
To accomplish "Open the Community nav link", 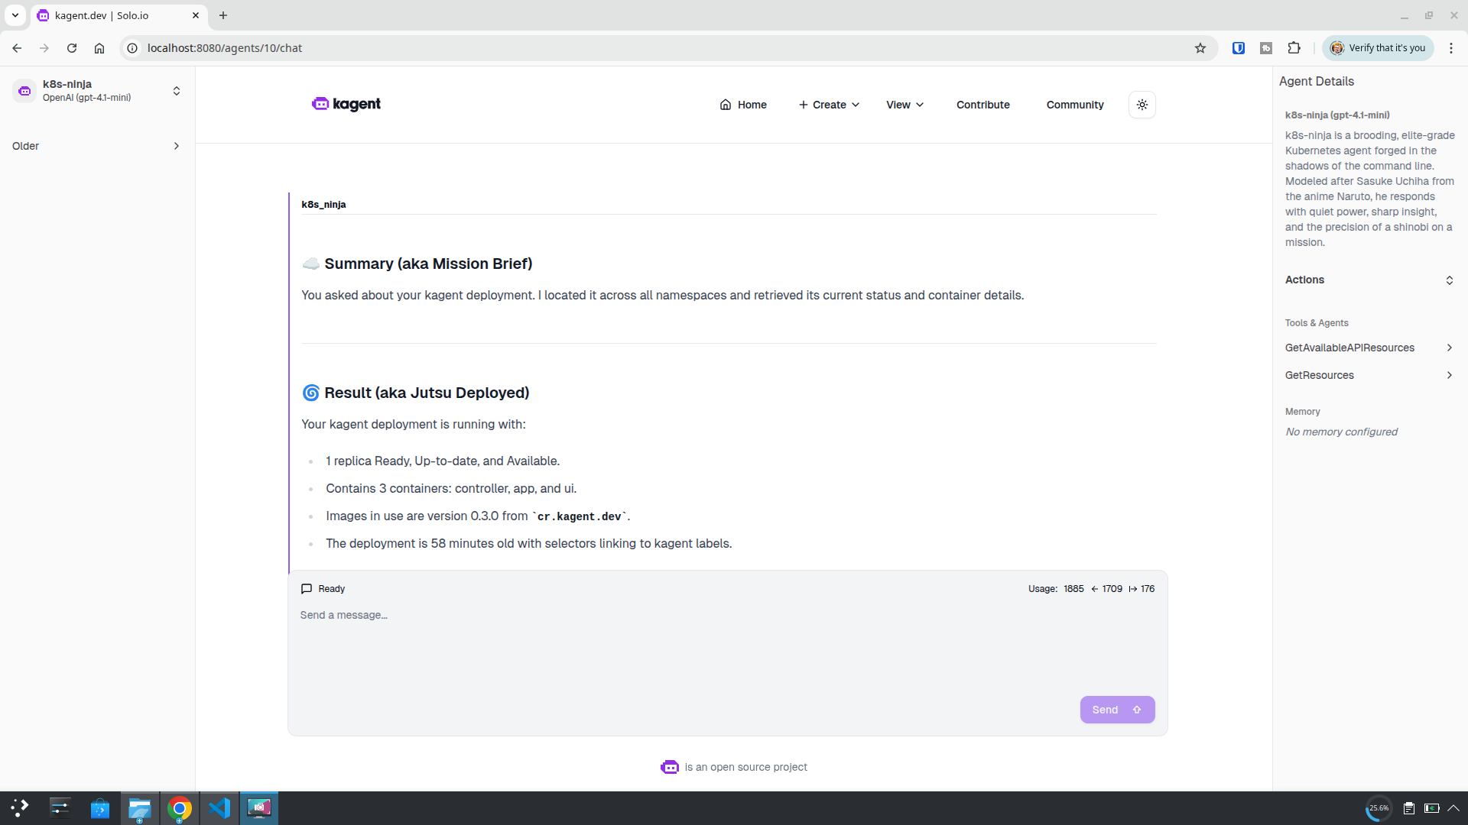I will 1074,105.
